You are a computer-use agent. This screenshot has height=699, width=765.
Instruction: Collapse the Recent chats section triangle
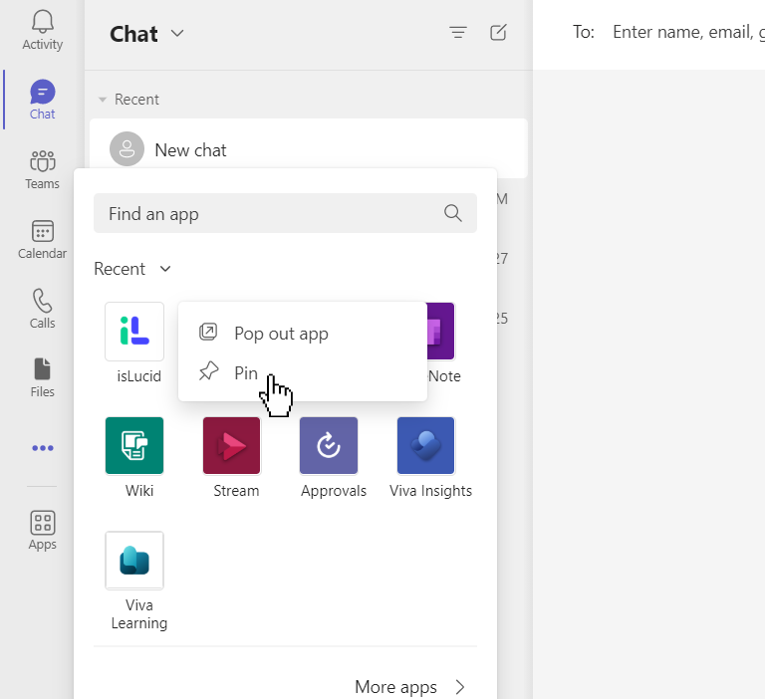coord(103,100)
